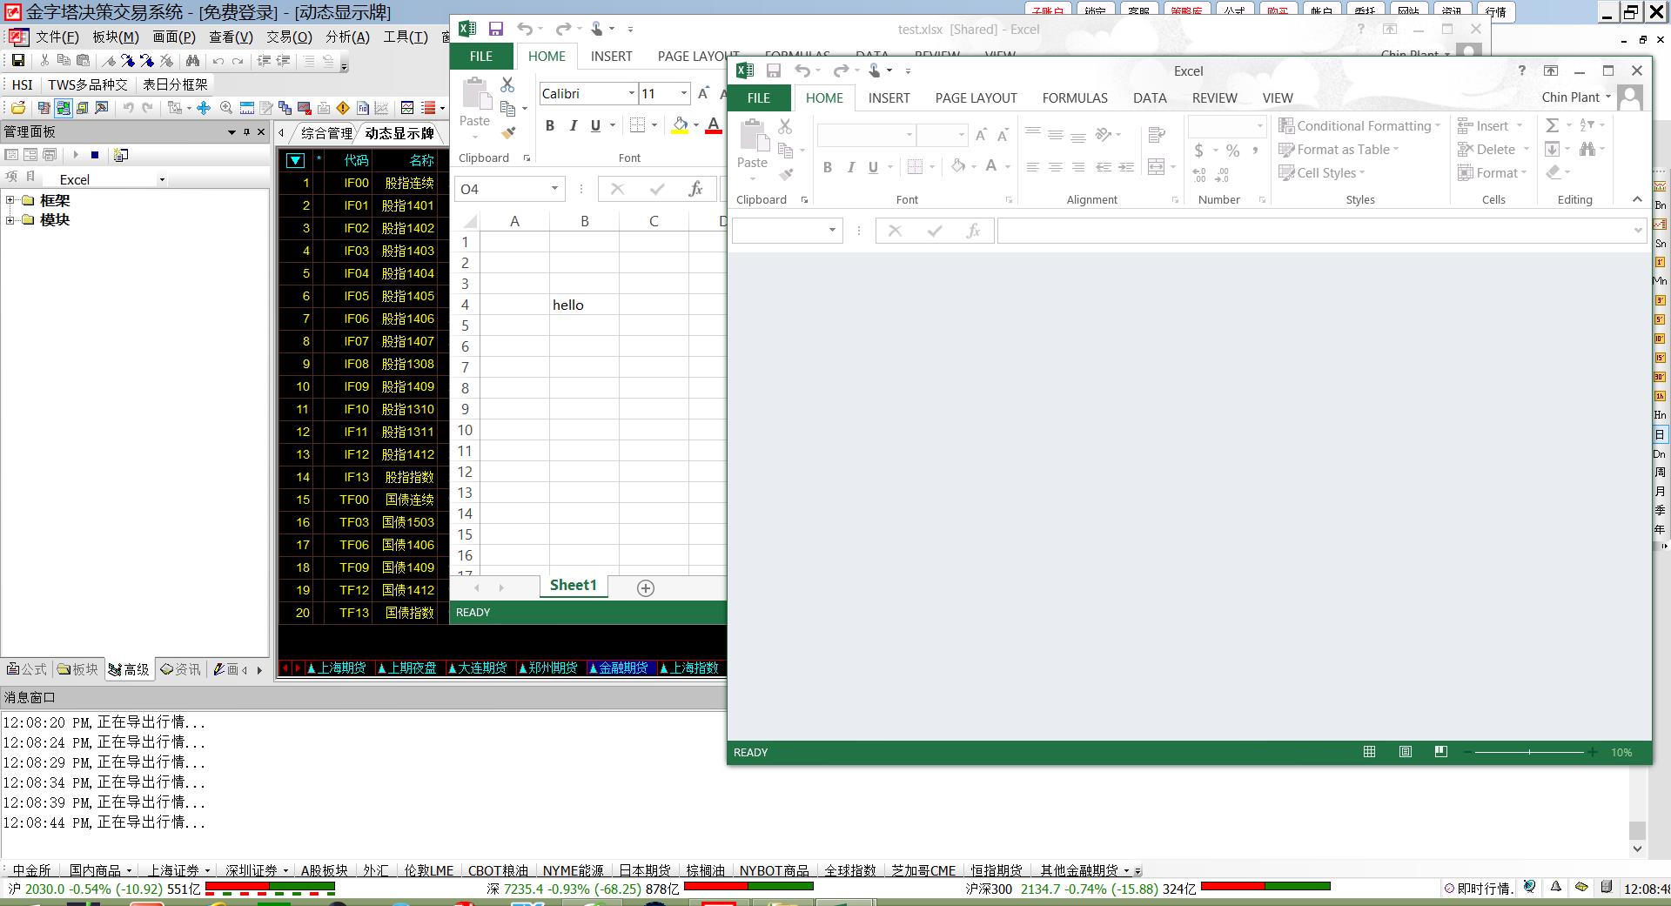Click the TWS多品种交 button
Viewport: 1671px width, 906px height.
[88, 84]
